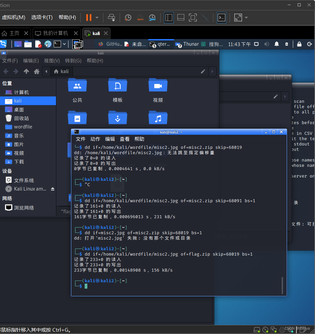
Task: Select 计算机 in Thunar sidebar
Action: point(28,92)
